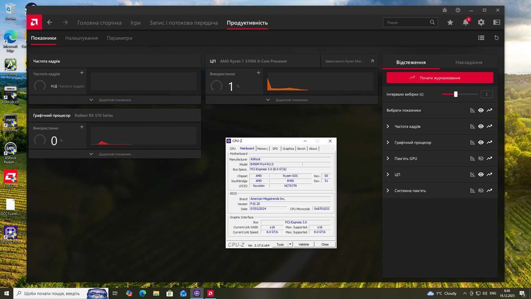Toggle eye visibility for Вибрати показники
Screen dimensions: 531x299
[481, 110]
